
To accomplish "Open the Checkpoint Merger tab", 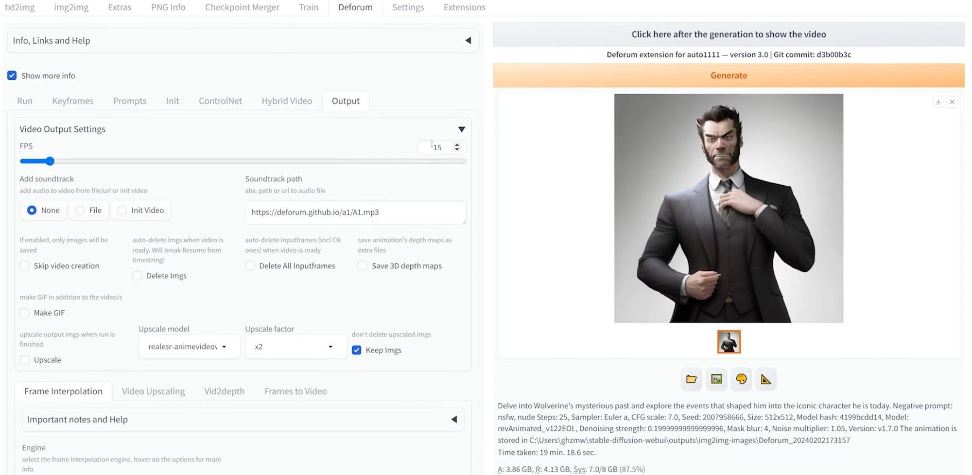I will 242,7.
